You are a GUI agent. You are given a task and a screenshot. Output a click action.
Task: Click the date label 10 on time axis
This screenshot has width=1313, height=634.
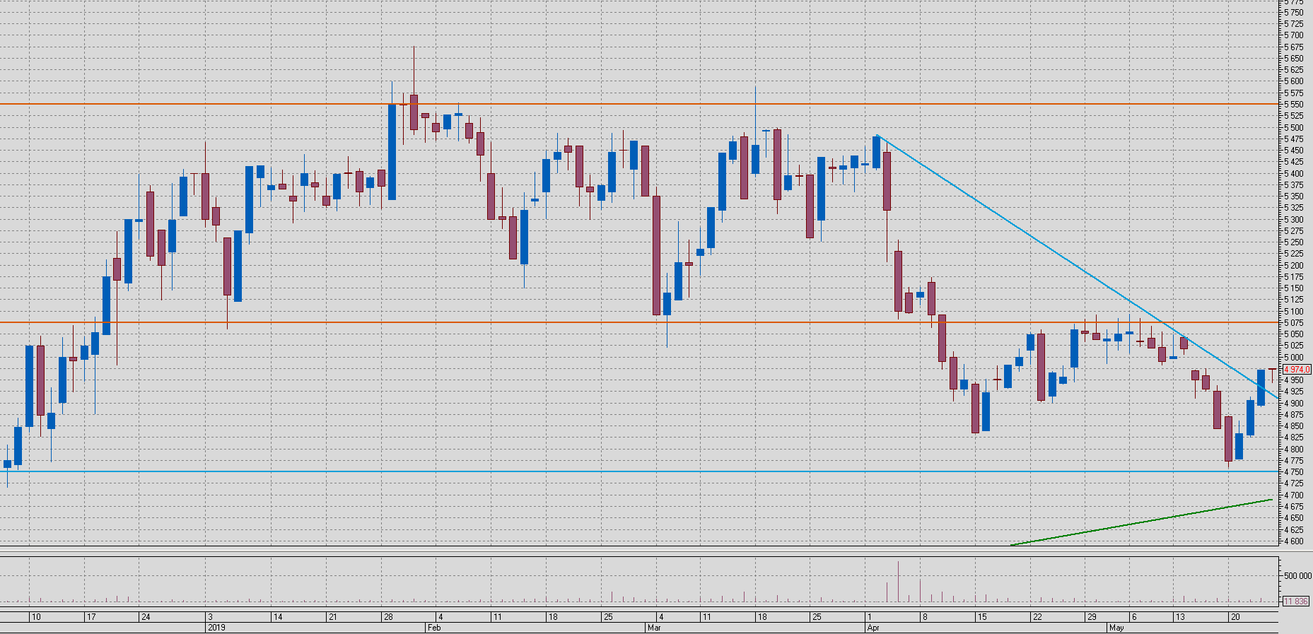point(36,617)
